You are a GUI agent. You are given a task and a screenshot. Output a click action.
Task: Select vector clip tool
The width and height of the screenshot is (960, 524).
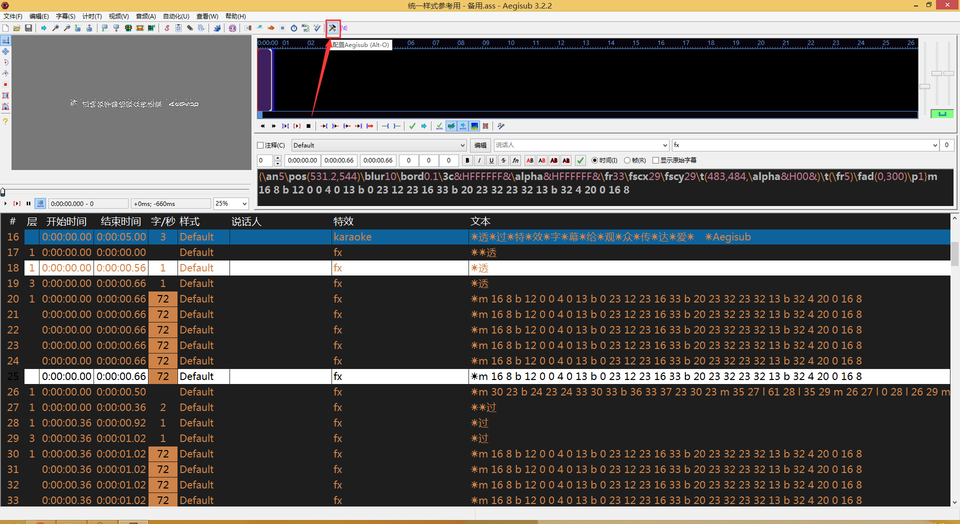pyautogui.click(x=5, y=106)
